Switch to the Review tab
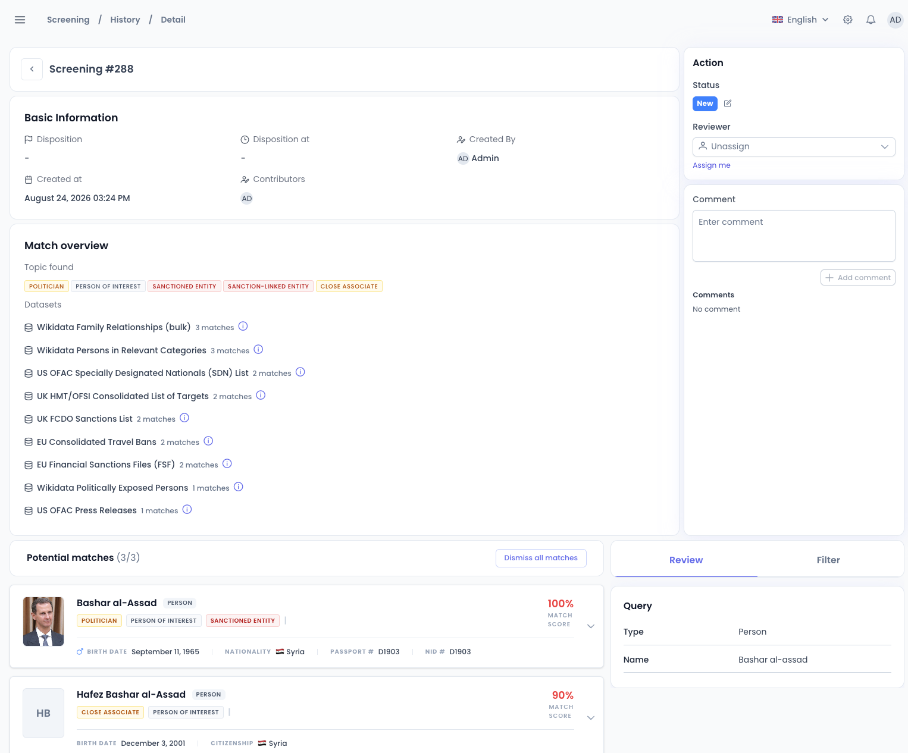The image size is (908, 753). (686, 560)
